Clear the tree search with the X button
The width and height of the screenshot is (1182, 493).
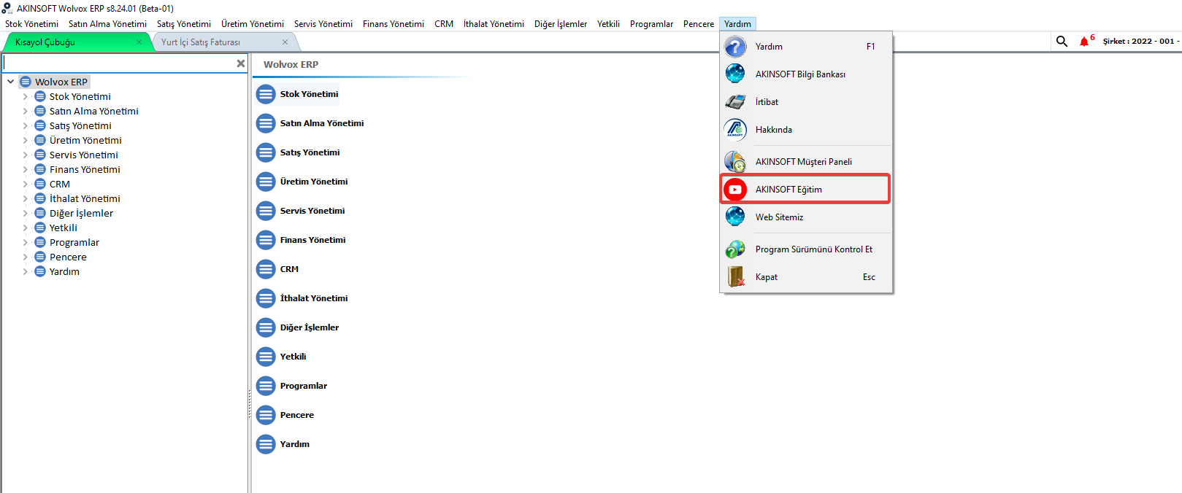tap(241, 63)
